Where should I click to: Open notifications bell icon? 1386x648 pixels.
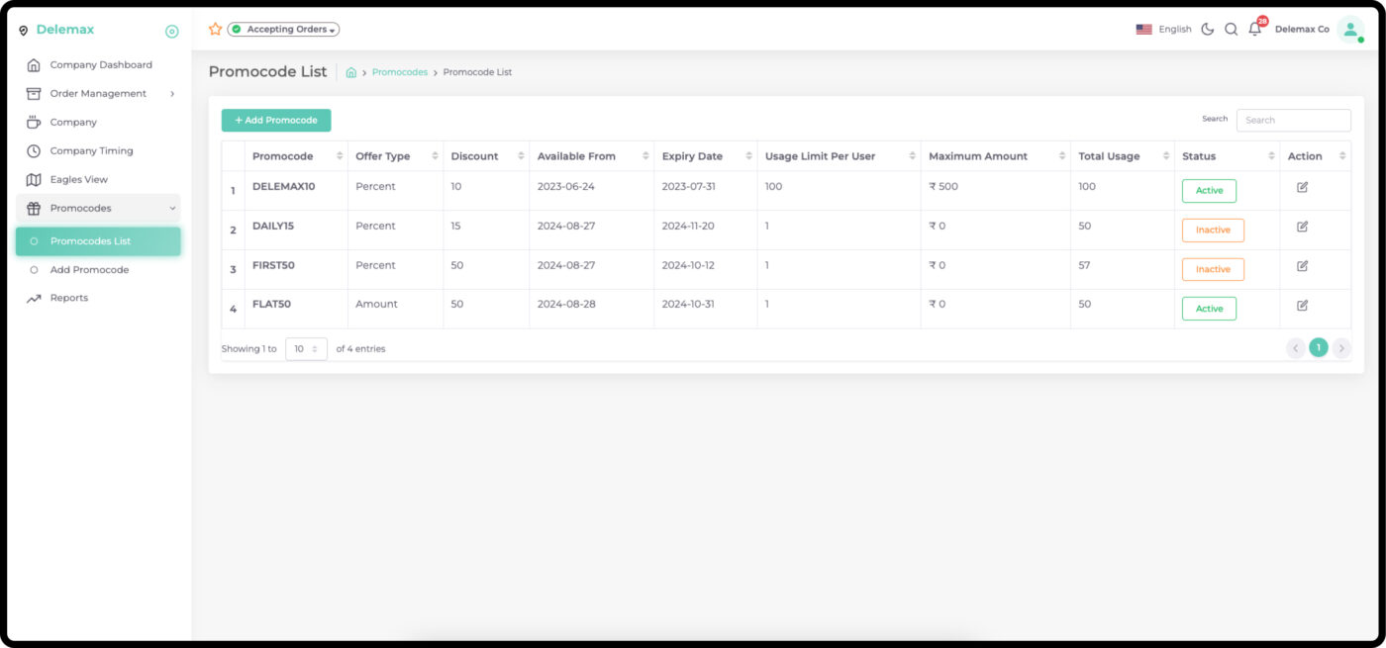(x=1254, y=30)
